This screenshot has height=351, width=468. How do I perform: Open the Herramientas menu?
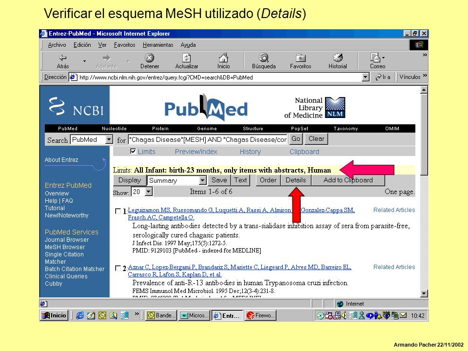coord(158,45)
